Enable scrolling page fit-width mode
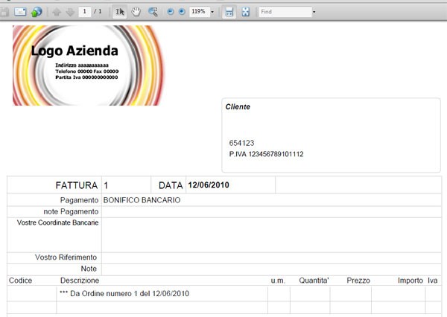The height and width of the screenshot is (317, 447). [x=229, y=12]
